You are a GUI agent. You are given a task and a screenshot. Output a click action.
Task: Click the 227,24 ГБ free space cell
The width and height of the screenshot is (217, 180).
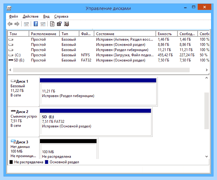click(x=187, y=55)
